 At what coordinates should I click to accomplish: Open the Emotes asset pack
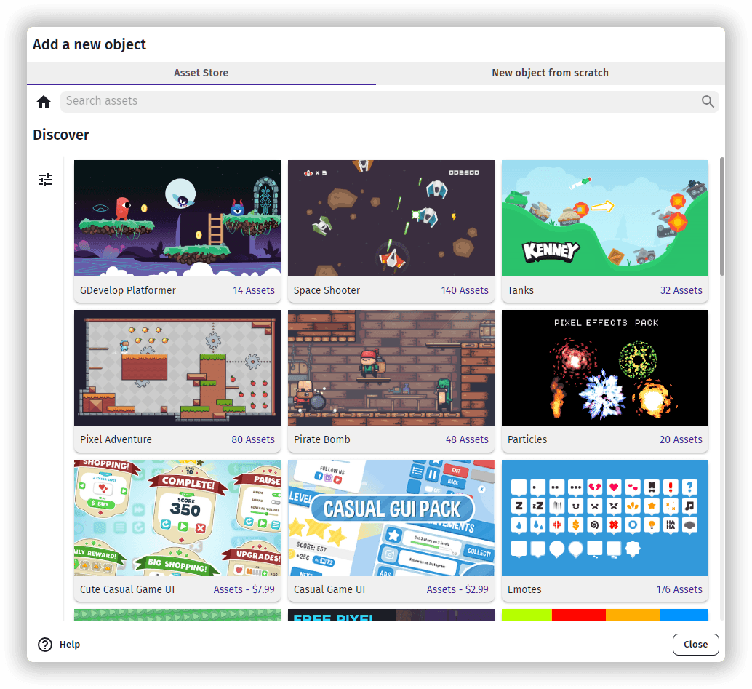604,518
